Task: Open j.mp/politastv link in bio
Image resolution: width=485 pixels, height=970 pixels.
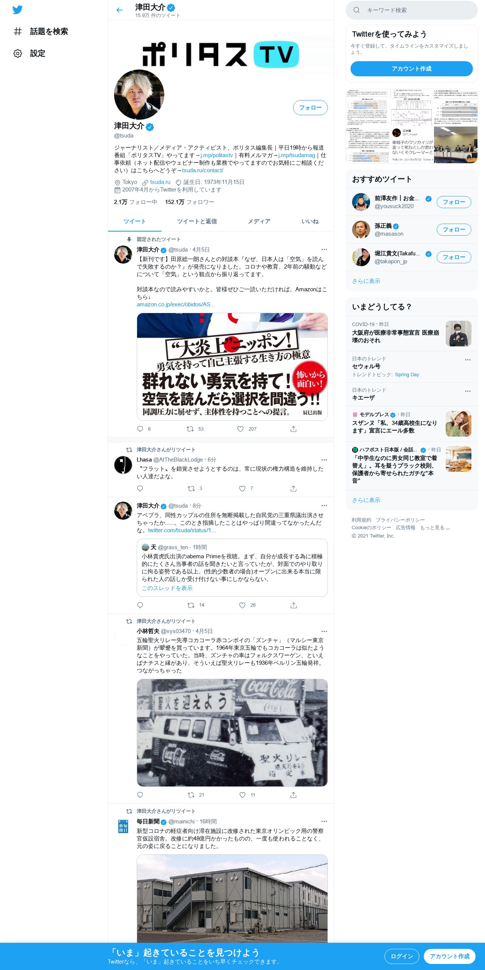Action: pyautogui.click(x=216, y=155)
